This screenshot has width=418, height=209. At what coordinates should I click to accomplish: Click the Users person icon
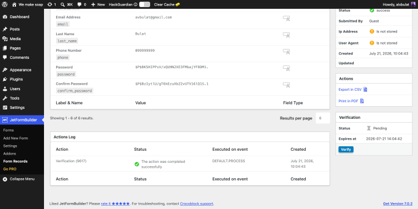pyautogui.click(x=5, y=89)
